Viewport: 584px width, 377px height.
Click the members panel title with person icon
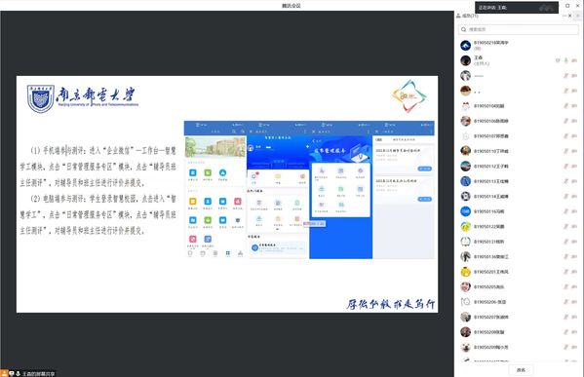pos(467,16)
